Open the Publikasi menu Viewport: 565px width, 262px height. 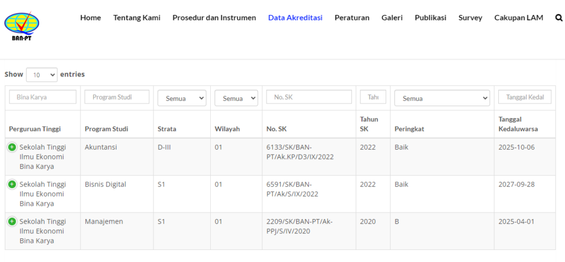click(430, 18)
